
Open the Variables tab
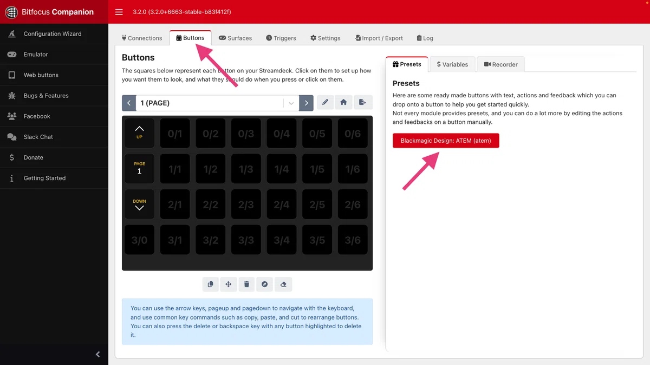click(x=452, y=64)
